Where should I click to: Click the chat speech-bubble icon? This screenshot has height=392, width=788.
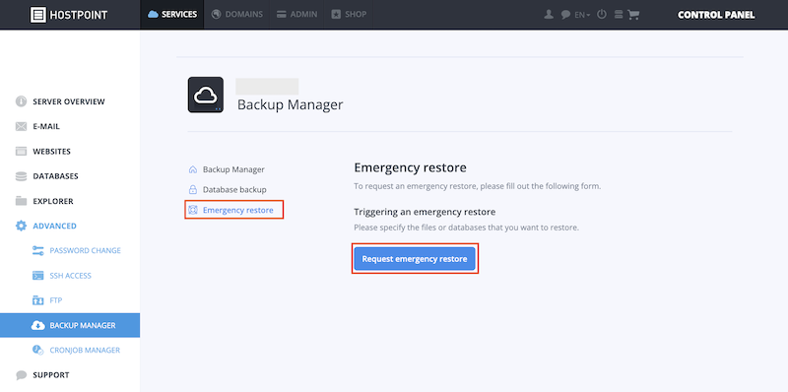[x=565, y=15]
